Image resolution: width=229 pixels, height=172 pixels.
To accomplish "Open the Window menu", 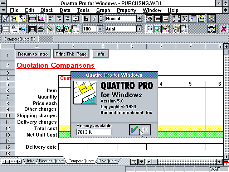I will (x=152, y=10).
